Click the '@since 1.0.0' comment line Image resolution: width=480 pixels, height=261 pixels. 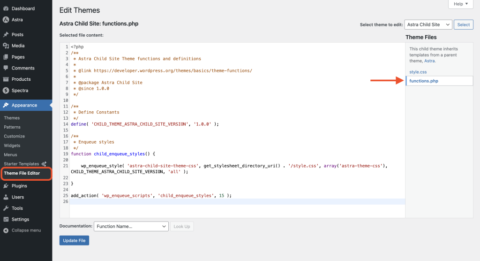coord(91,89)
